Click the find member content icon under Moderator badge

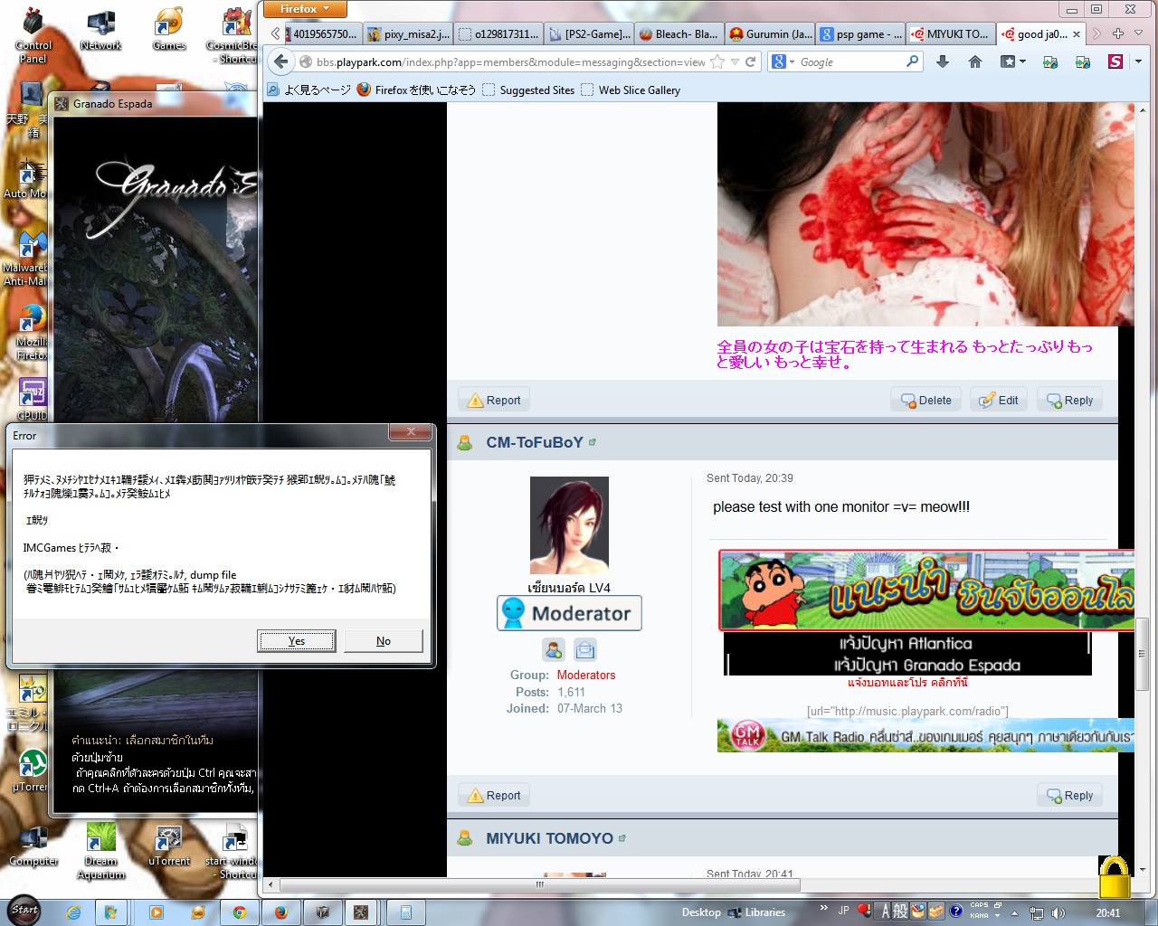[554, 649]
